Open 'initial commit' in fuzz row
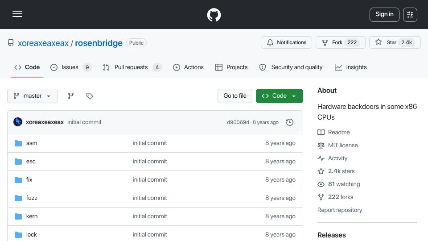The width and height of the screenshot is (428, 241). click(150, 198)
